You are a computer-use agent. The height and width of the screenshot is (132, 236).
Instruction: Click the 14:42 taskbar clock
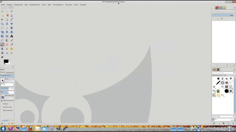220,129
